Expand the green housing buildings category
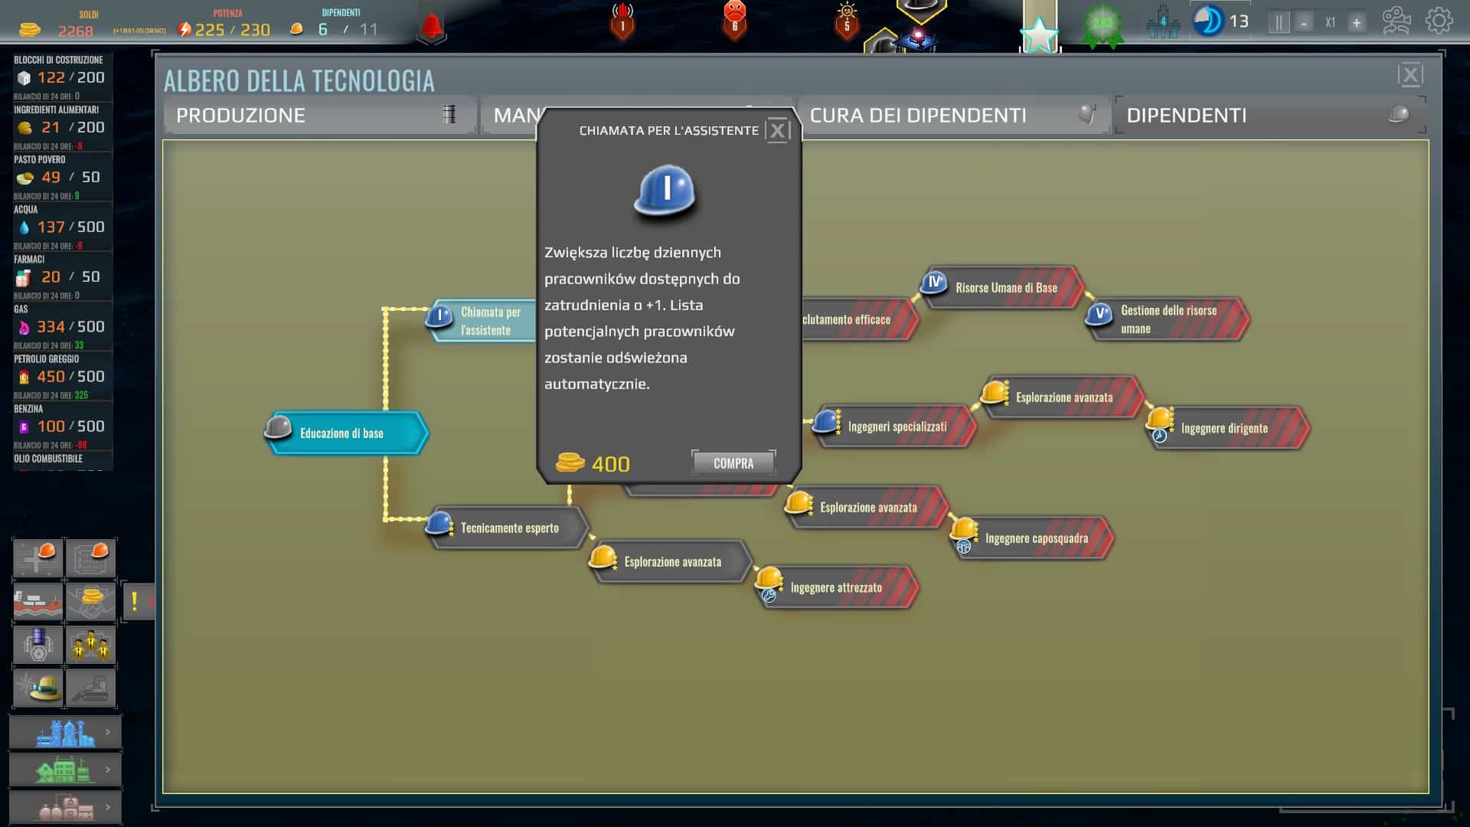The height and width of the screenshot is (827, 1470). point(65,770)
